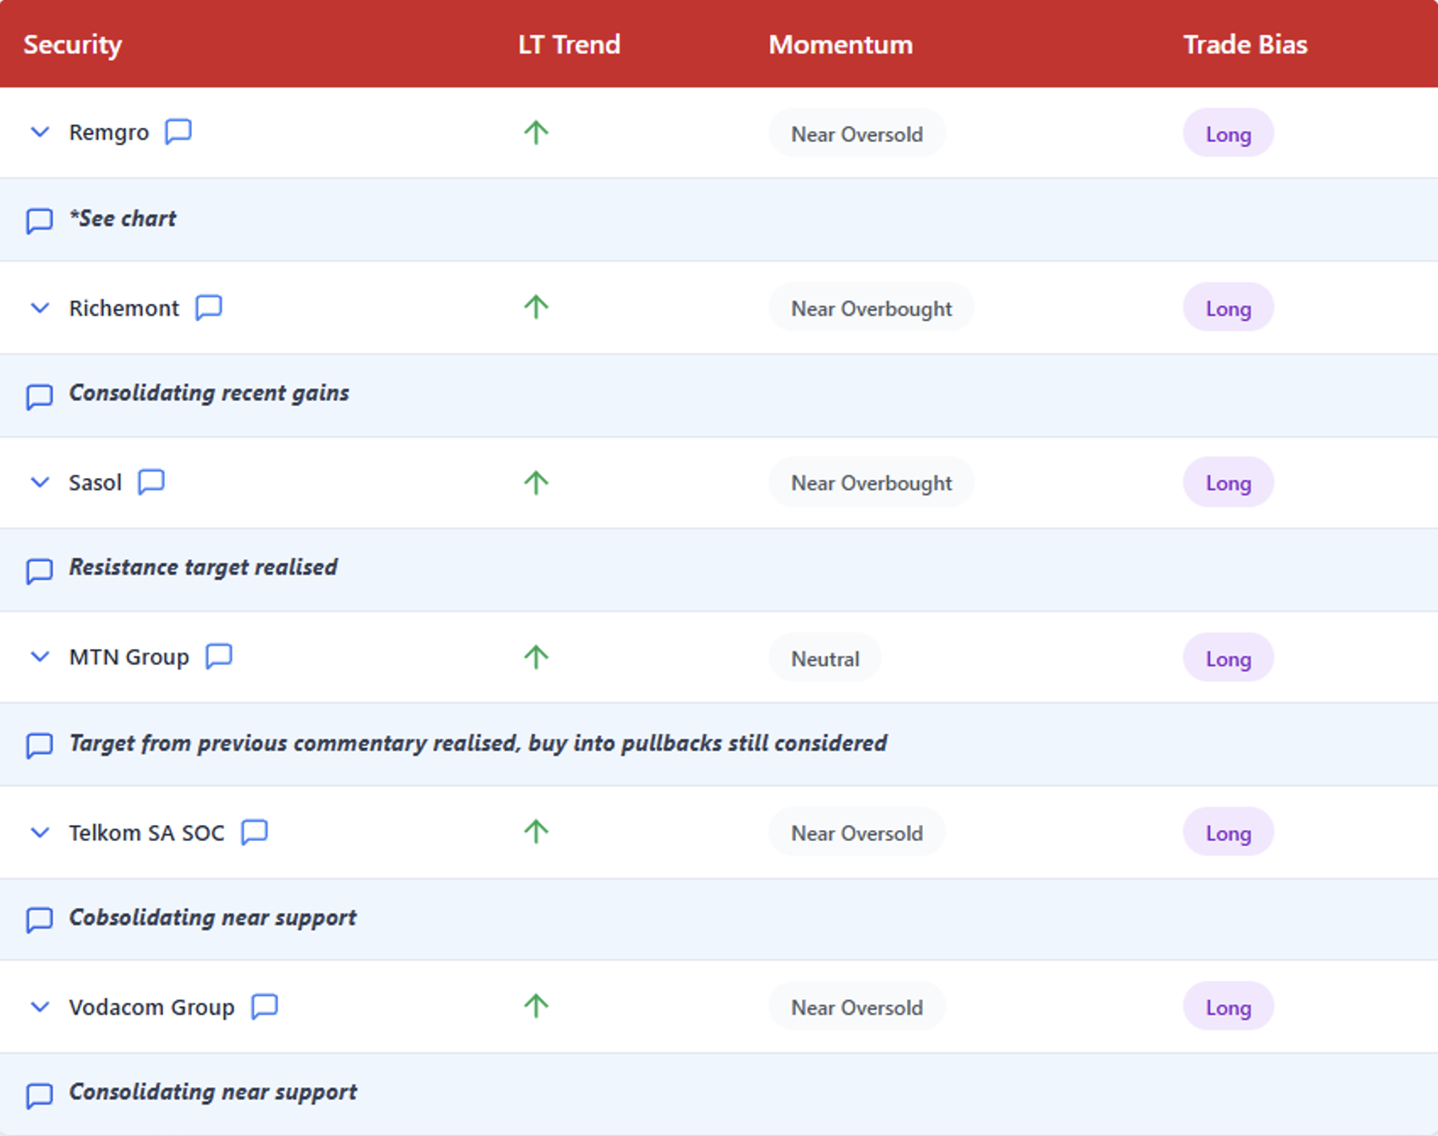Click Remgro's 'Near Oversold' momentum badge
The height and width of the screenshot is (1136, 1438).
(x=857, y=133)
